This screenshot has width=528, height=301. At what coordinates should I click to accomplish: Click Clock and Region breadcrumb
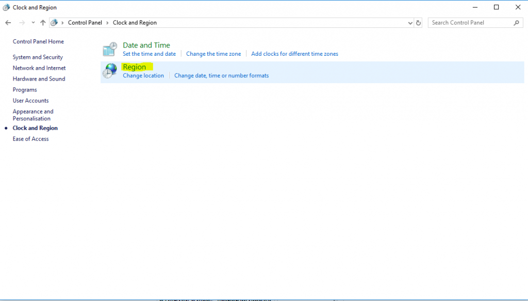coord(135,23)
